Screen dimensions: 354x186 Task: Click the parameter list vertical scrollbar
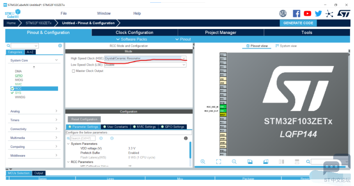[190, 150]
